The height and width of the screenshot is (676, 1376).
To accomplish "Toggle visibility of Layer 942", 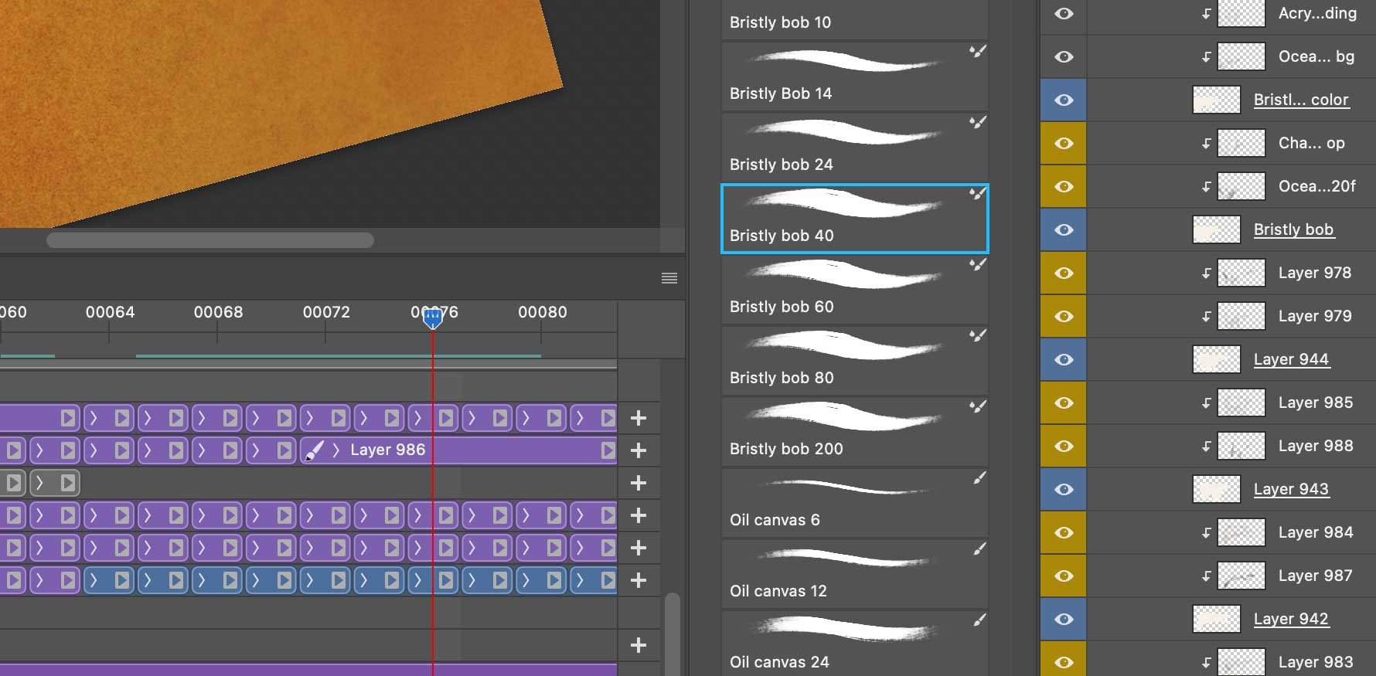I will coord(1064,619).
